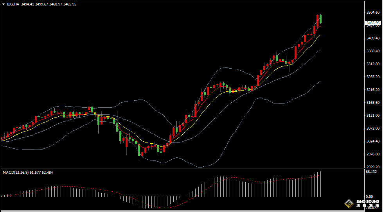Click the LLG,H4 chart title text
The width and height of the screenshot is (383, 212).
pyautogui.click(x=13, y=4)
